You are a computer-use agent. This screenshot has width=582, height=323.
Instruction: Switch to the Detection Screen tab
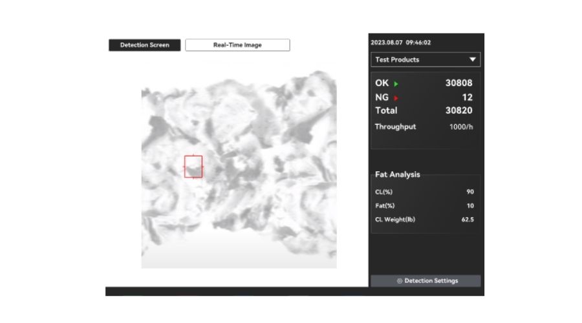[x=144, y=45]
